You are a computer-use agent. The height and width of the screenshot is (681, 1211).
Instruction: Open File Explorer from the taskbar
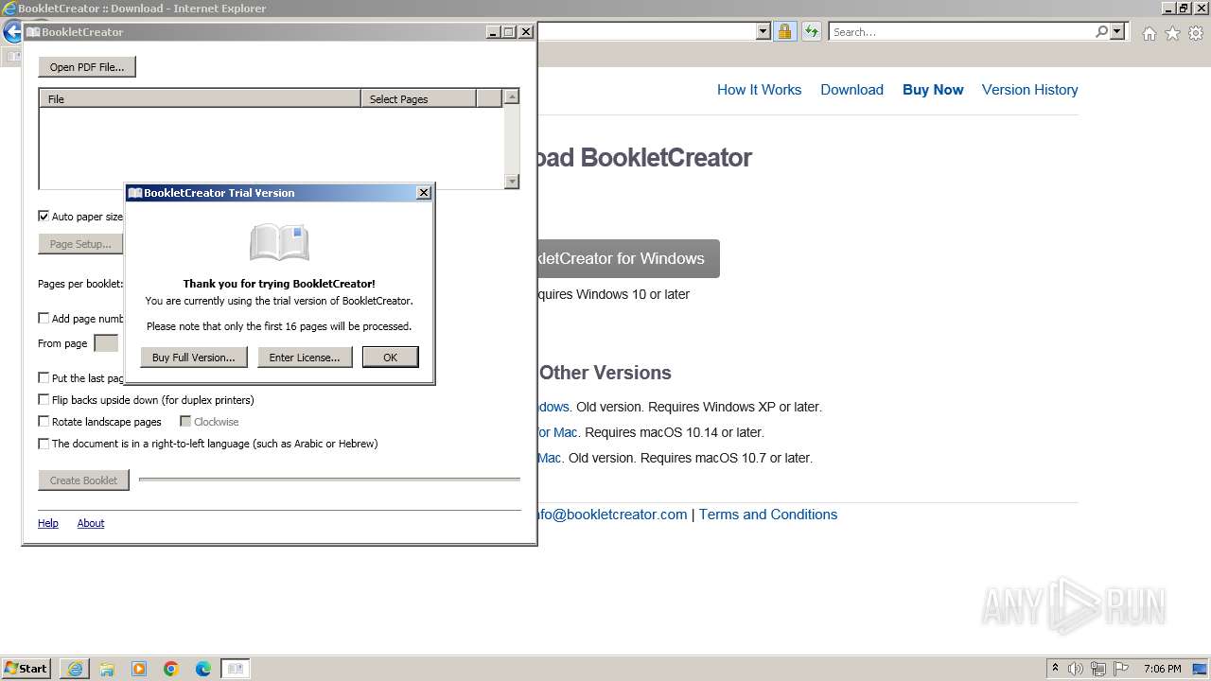click(107, 669)
